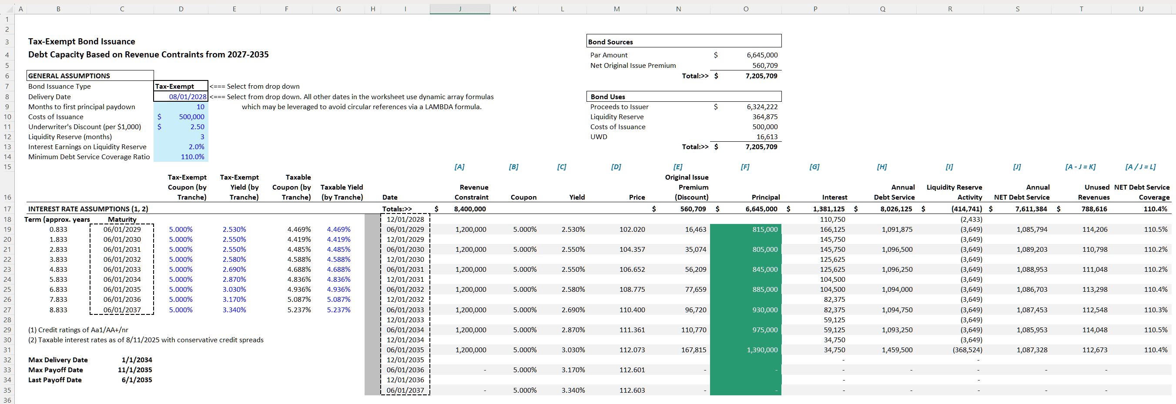This screenshot has height=404, width=1176.
Task: Click the green Principal cell 815,000
Action: coord(746,230)
